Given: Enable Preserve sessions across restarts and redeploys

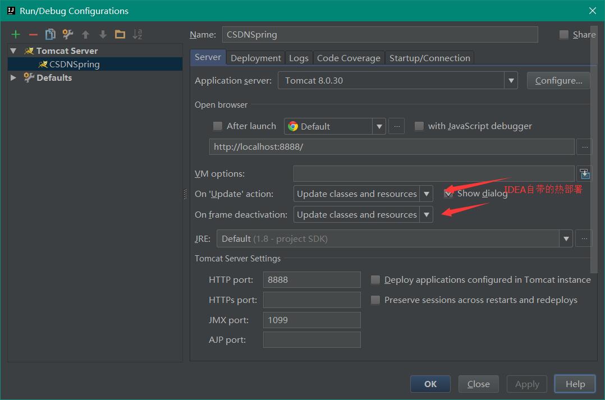Looking at the screenshot, I should (x=375, y=300).
